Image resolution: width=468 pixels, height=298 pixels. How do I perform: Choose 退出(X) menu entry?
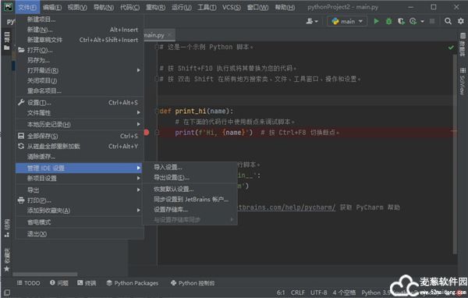point(80,234)
